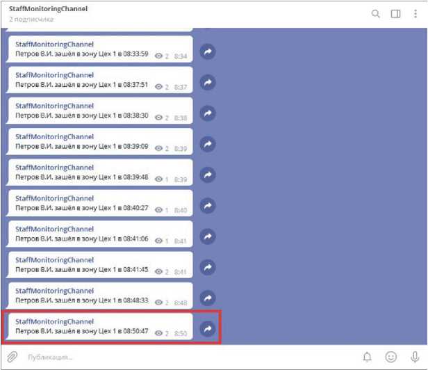Click the 2 подписчика subscriber count
The width and height of the screenshot is (428, 370).
click(31, 19)
